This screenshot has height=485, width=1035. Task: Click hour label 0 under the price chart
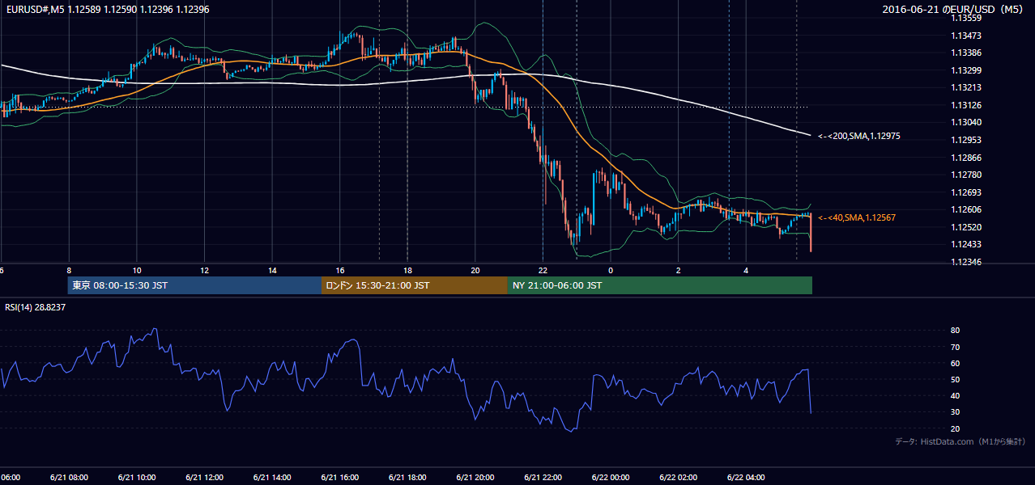coord(611,270)
